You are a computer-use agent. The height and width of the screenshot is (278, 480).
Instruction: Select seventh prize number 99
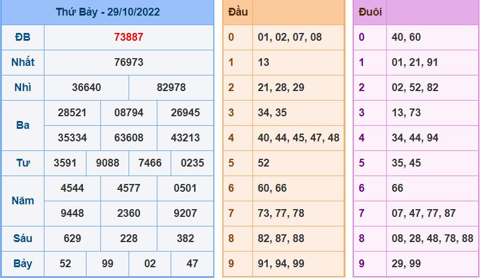tap(108, 264)
